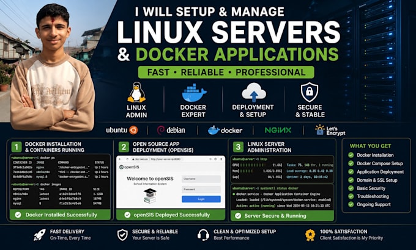
Task: Click the green FAST • RELIABLE • PROFESSIONAL banner
Action: (226, 72)
